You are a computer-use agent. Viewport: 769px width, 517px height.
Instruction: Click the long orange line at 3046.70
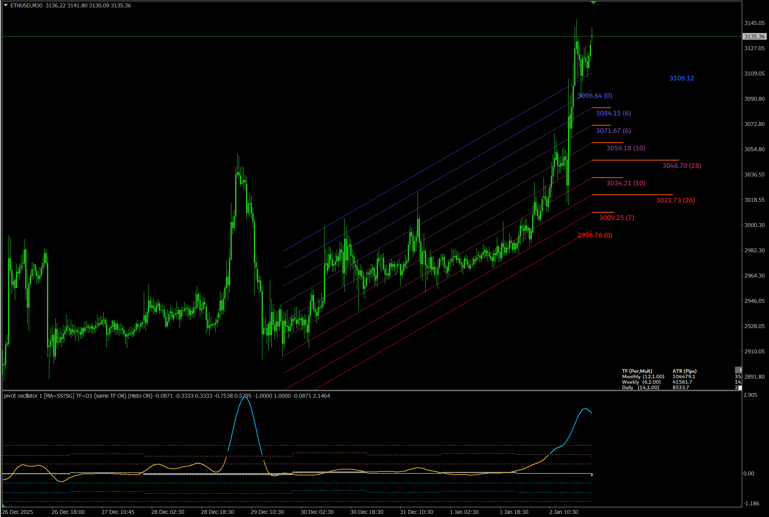638,160
